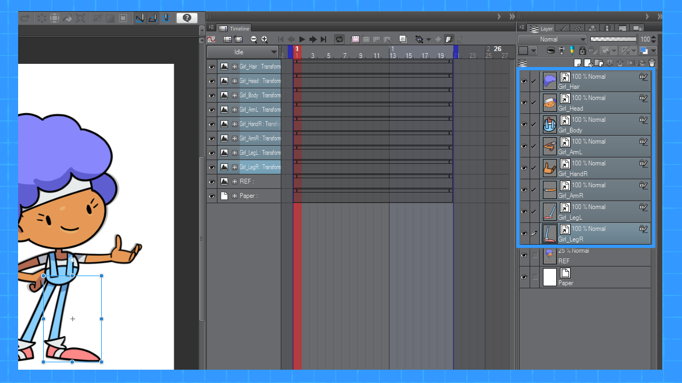Zoom in the timeline
The width and height of the screenshot is (682, 383).
pyautogui.click(x=264, y=39)
